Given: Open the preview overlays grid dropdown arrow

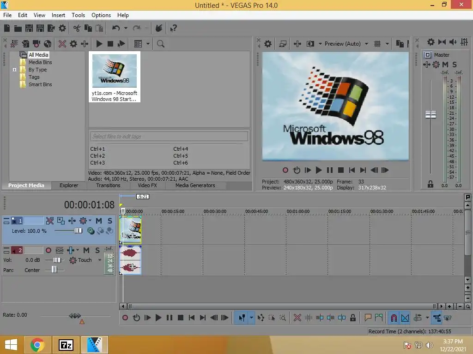Looking at the screenshot, I should pos(387,44).
